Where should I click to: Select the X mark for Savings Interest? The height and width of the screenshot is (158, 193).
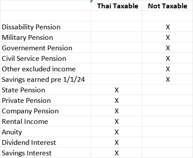click(116, 153)
